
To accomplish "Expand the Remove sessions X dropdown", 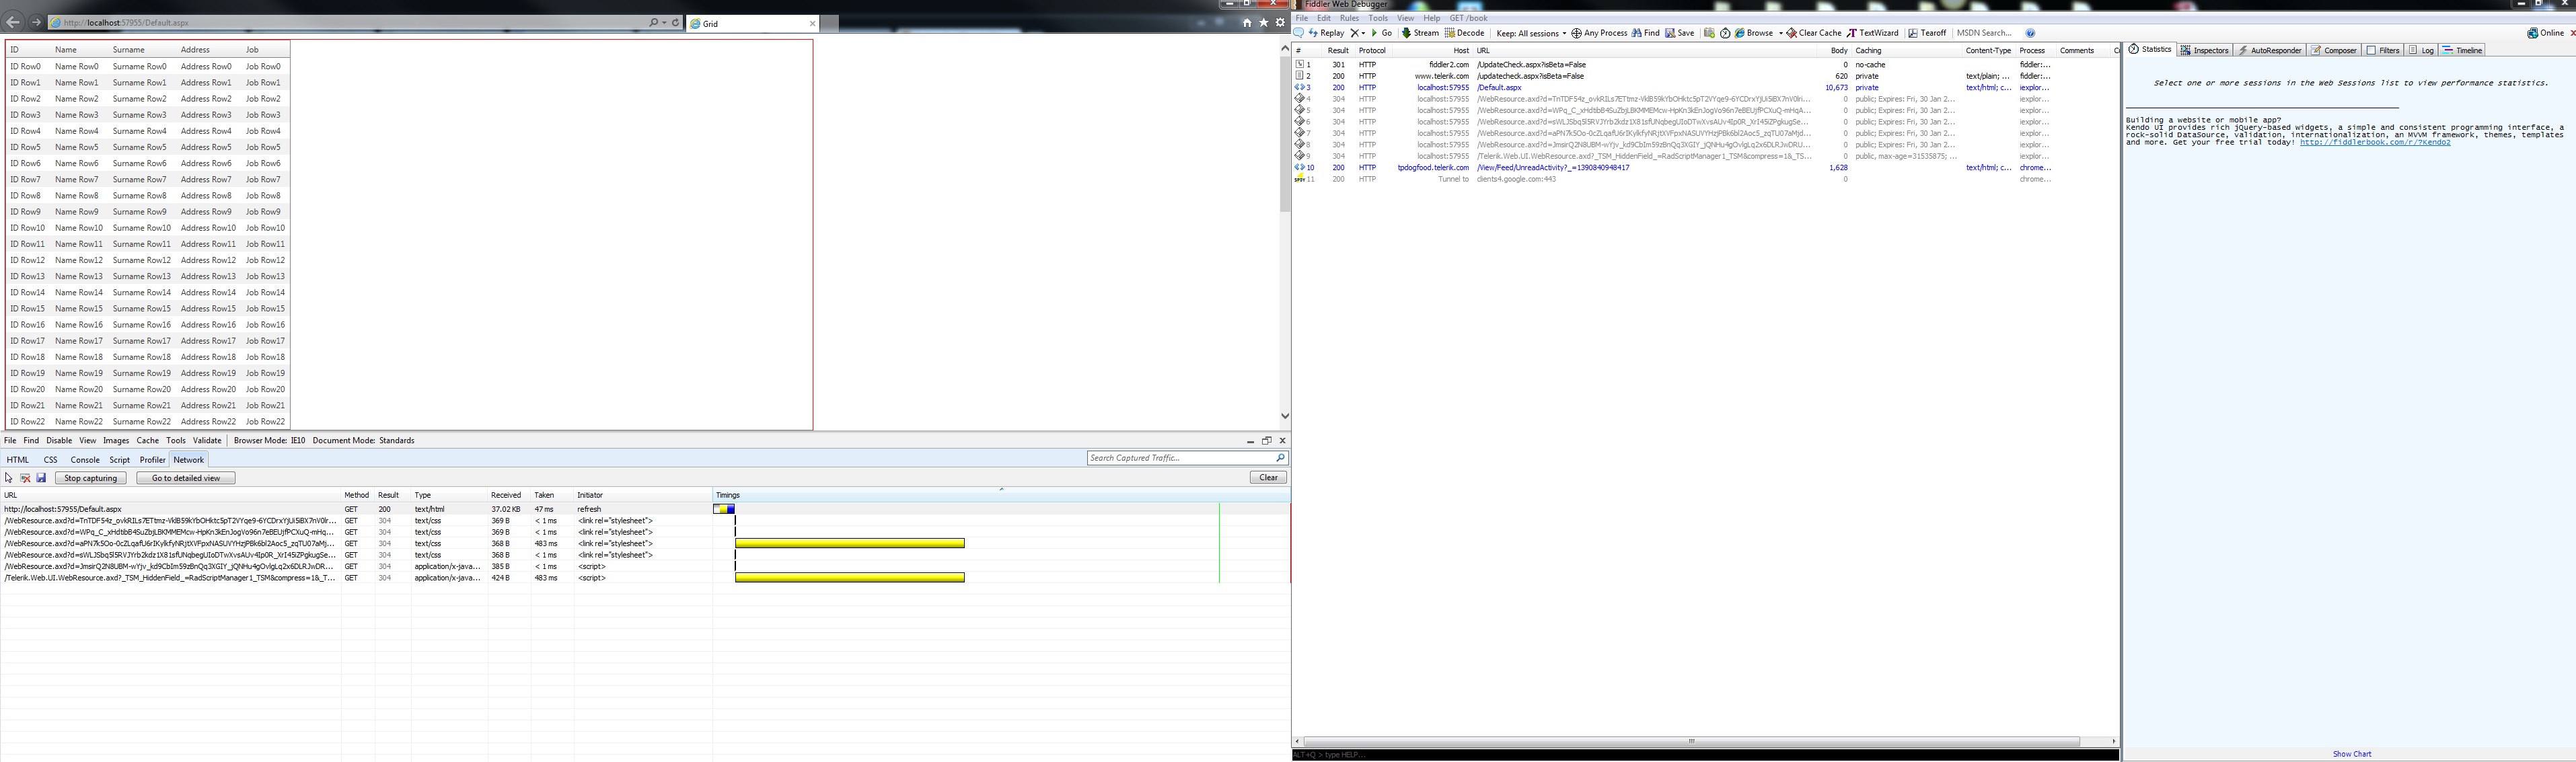I will [1363, 33].
